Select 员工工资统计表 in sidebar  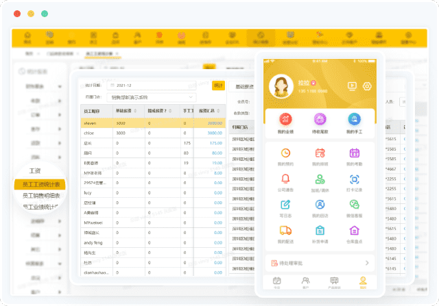[x=40, y=184]
